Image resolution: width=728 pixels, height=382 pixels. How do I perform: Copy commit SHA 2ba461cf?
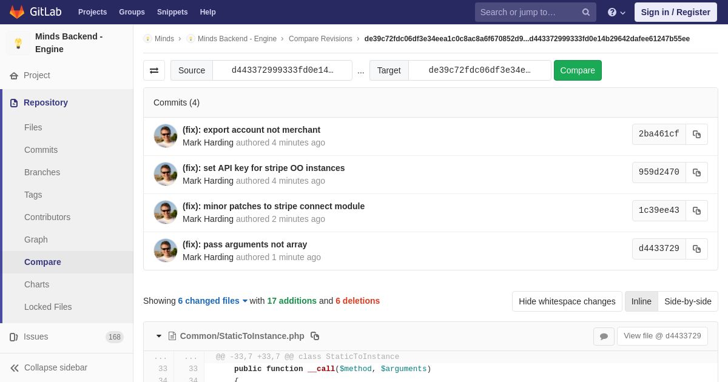(x=696, y=134)
